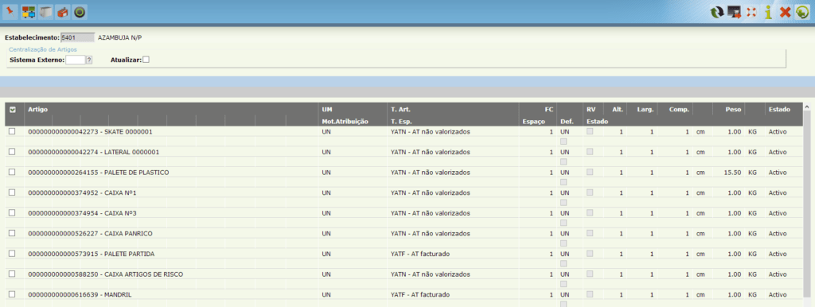Viewport: 815px width, 307px height.
Task: Click the green ring power icon
Action: pos(80,12)
